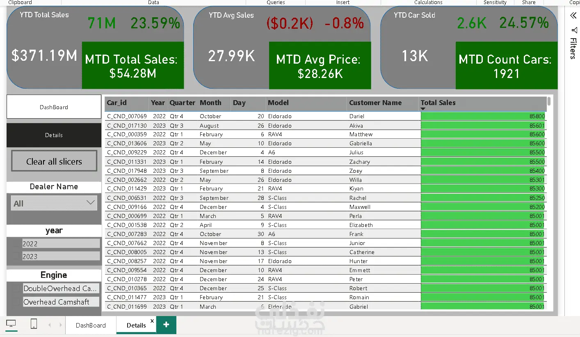This screenshot has width=580, height=337.
Task: Select the C_CND_017130 car id cell
Action: click(127, 126)
